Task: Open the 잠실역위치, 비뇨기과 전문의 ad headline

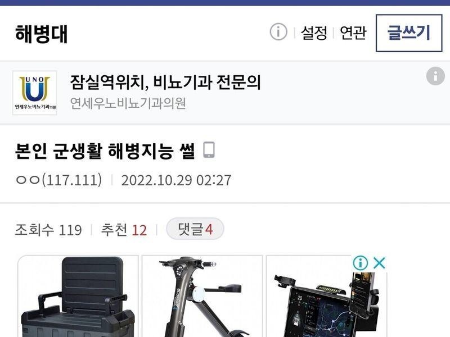Action: click(x=165, y=82)
